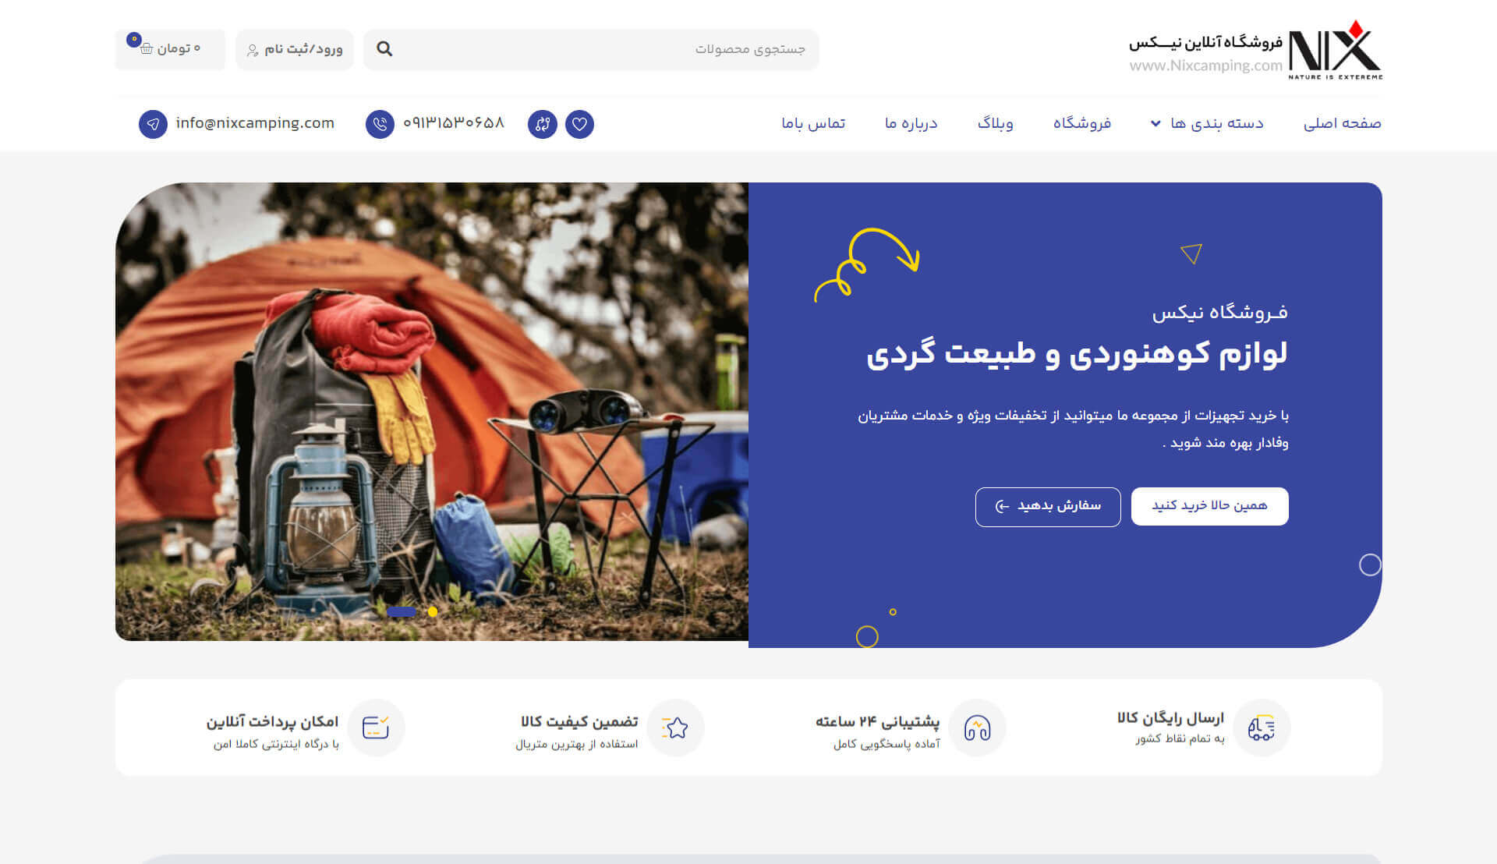Click the free shipping truck icon
Screen dimensions: 1497x864
(x=1262, y=728)
